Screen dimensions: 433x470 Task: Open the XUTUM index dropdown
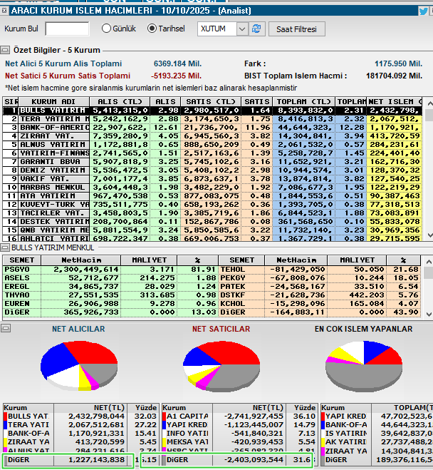pos(242,29)
